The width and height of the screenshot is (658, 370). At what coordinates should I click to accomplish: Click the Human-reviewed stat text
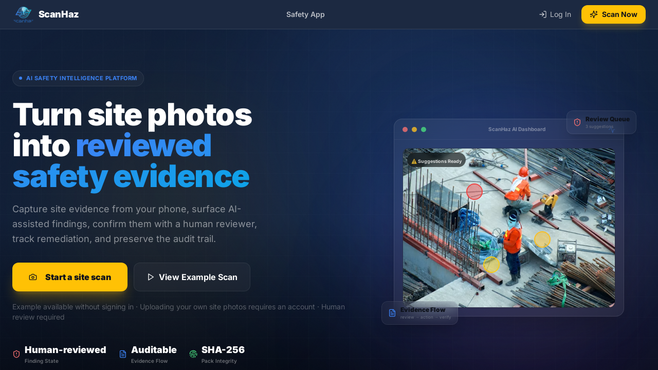click(x=65, y=350)
